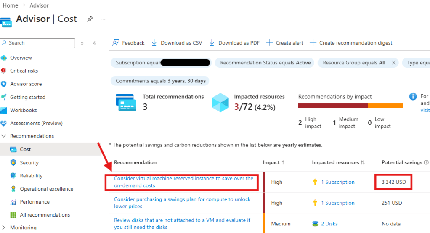Open Security recommendations in sidebar
Image resolution: width=430 pixels, height=233 pixels.
pos(29,163)
